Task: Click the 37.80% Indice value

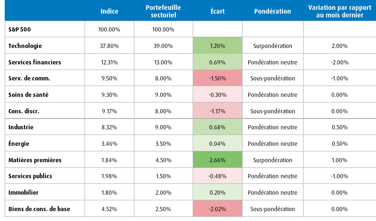Action: (x=110, y=46)
